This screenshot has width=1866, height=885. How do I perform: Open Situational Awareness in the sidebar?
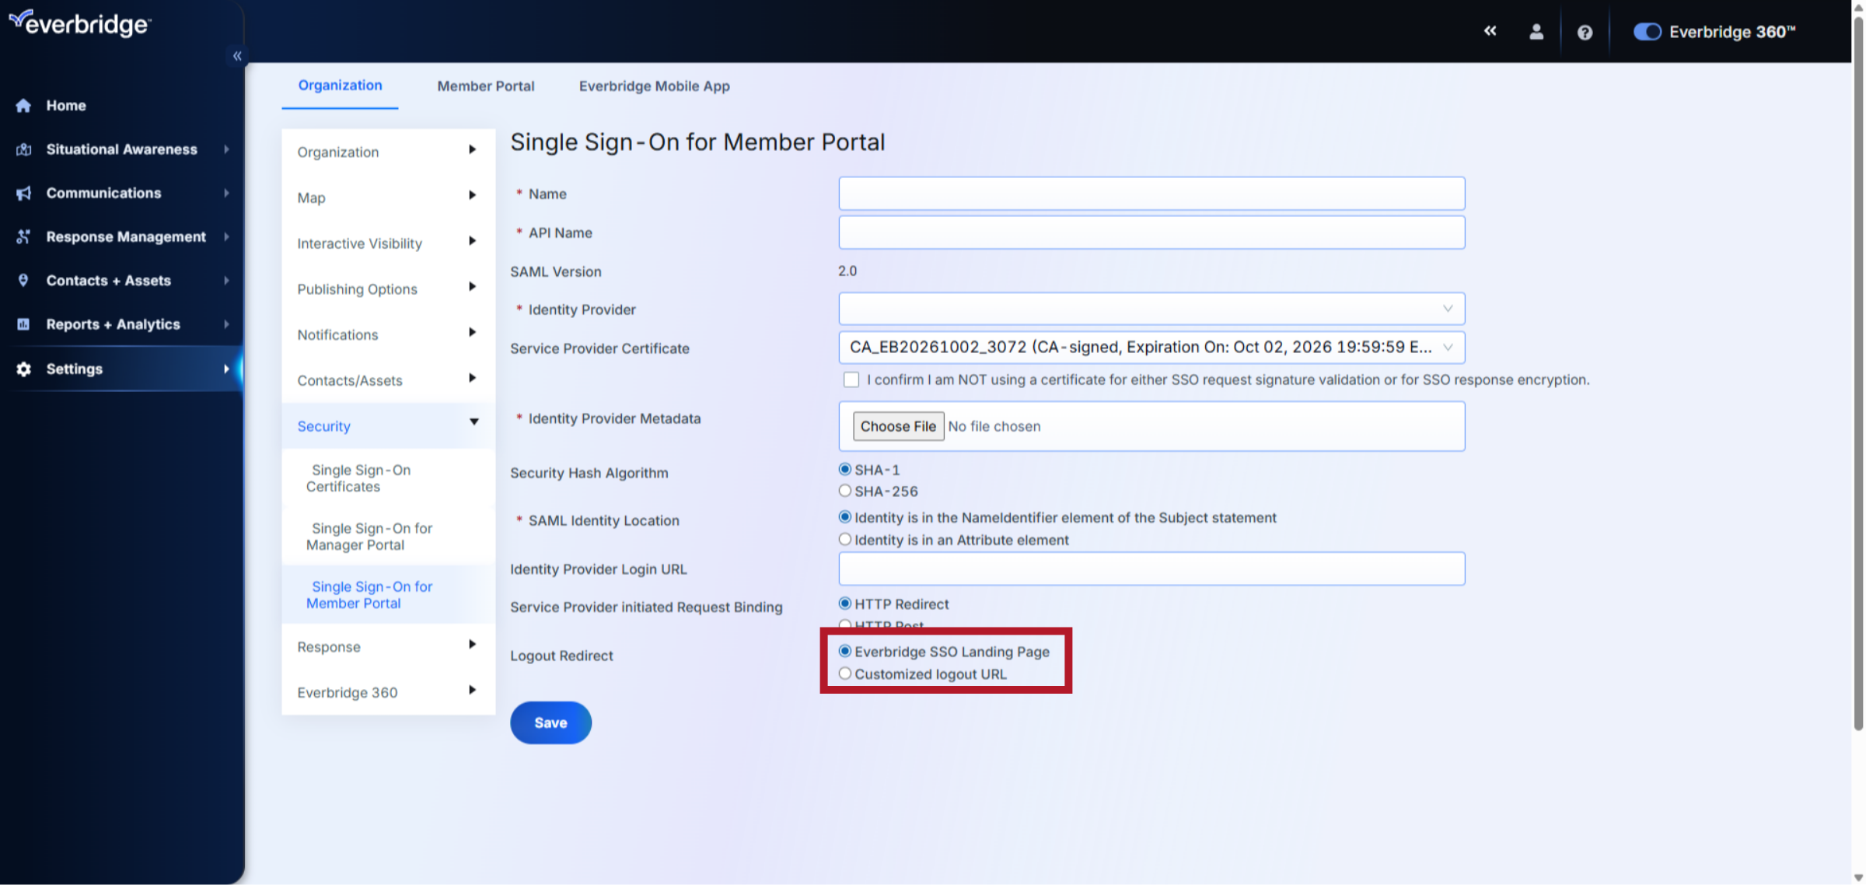click(121, 149)
